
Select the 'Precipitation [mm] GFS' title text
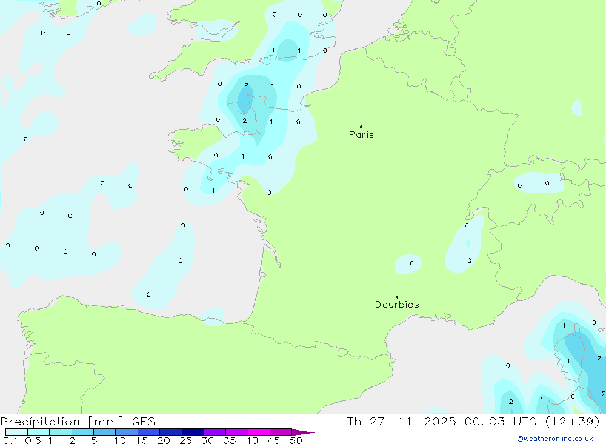click(78, 421)
